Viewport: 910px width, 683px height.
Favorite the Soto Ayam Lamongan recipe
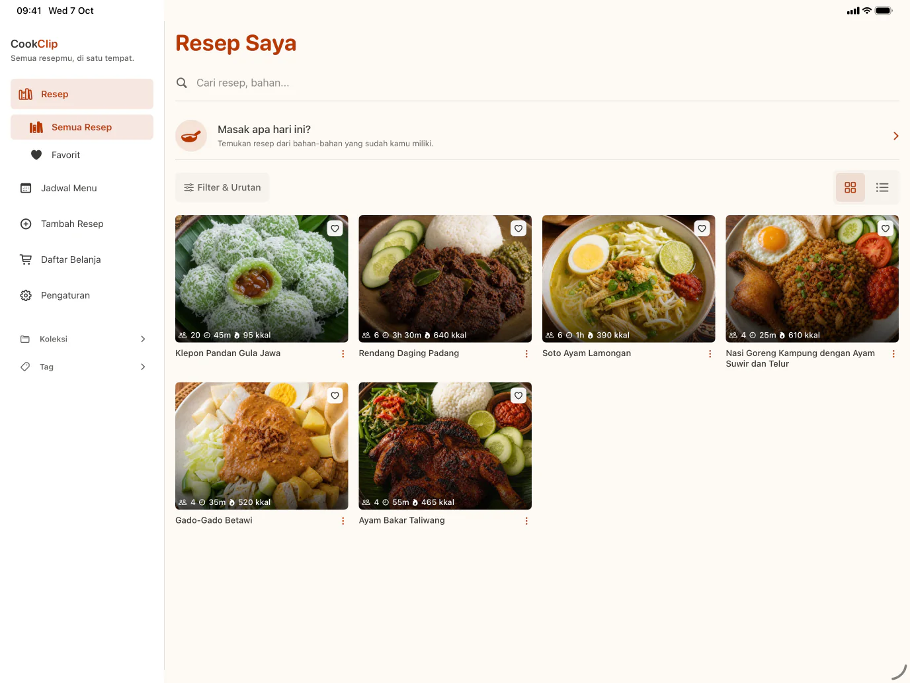click(x=702, y=228)
